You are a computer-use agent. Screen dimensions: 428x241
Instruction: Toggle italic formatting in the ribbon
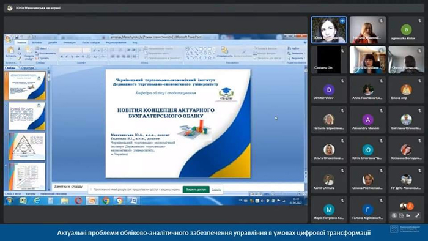tap(67, 57)
